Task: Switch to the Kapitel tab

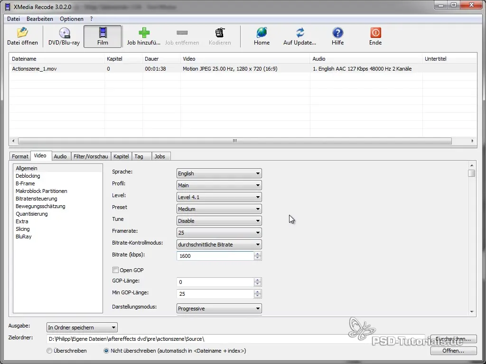Action: (x=121, y=156)
